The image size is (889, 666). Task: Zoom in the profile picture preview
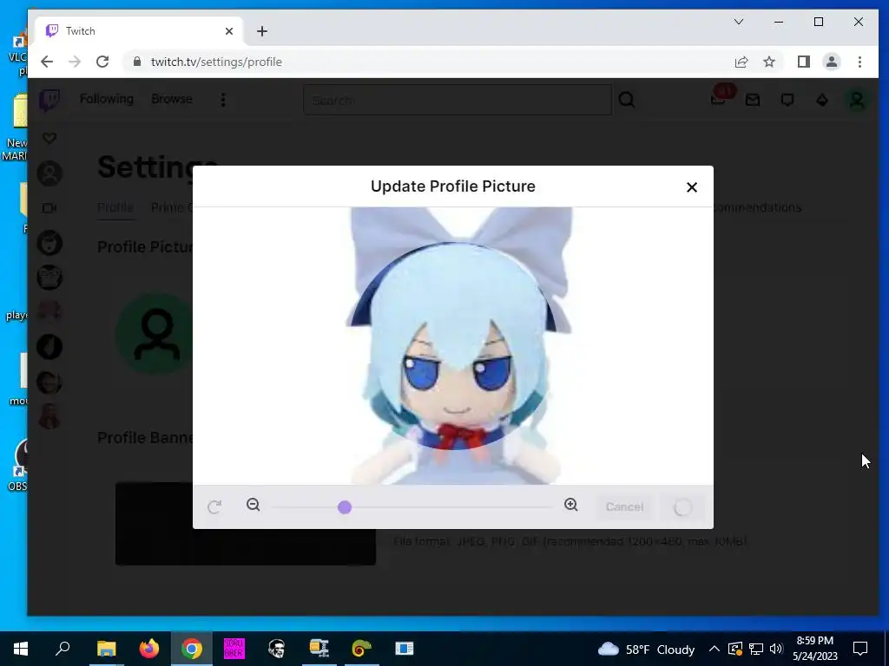pos(571,505)
